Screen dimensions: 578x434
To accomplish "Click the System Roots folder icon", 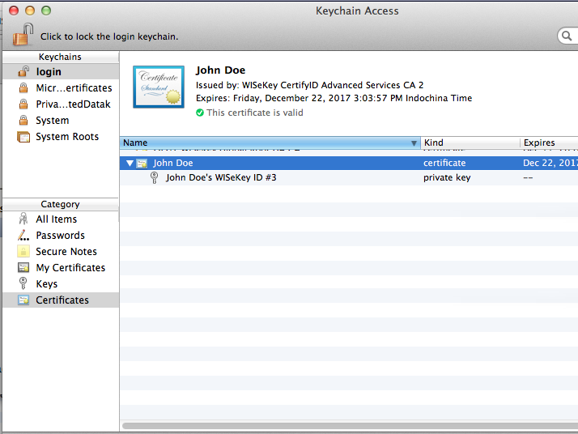I will click(23, 137).
